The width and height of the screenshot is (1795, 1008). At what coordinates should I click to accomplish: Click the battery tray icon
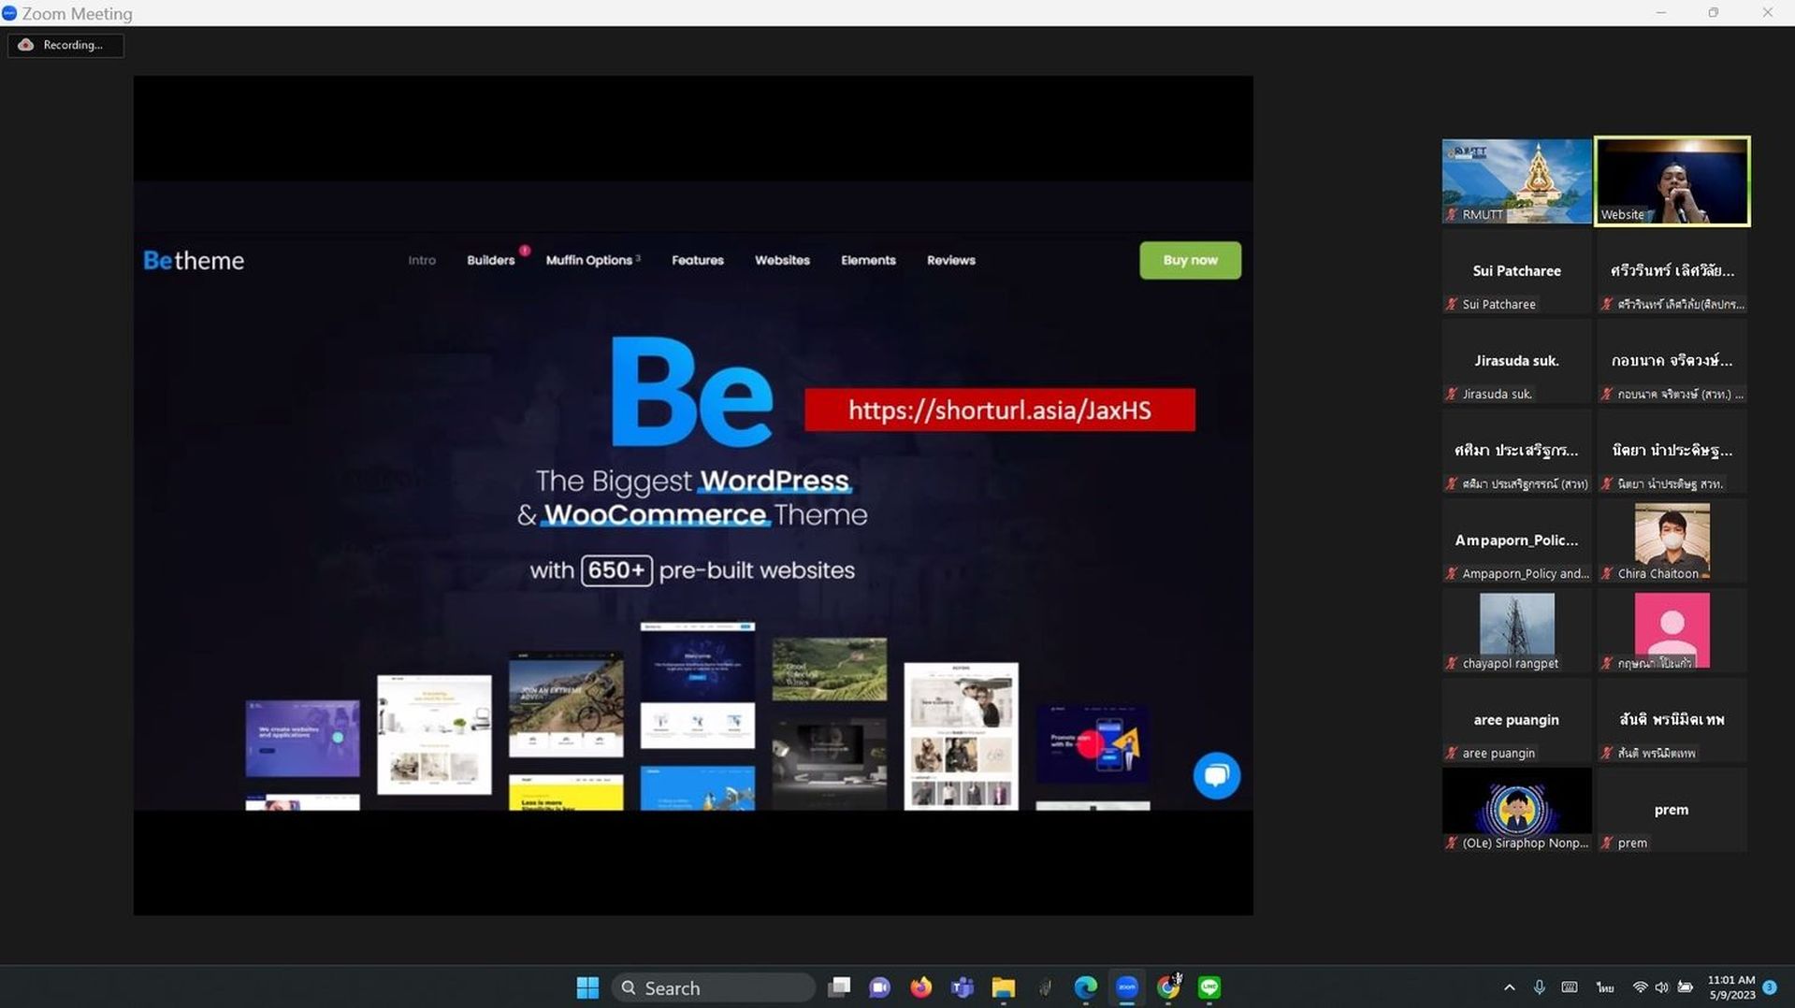1686,987
